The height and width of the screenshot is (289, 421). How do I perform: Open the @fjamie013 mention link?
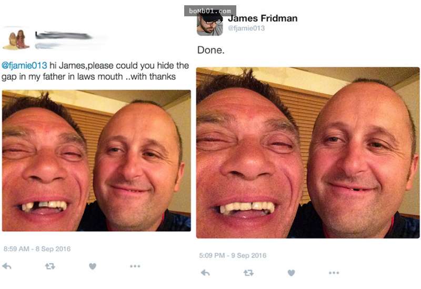[x=24, y=65]
